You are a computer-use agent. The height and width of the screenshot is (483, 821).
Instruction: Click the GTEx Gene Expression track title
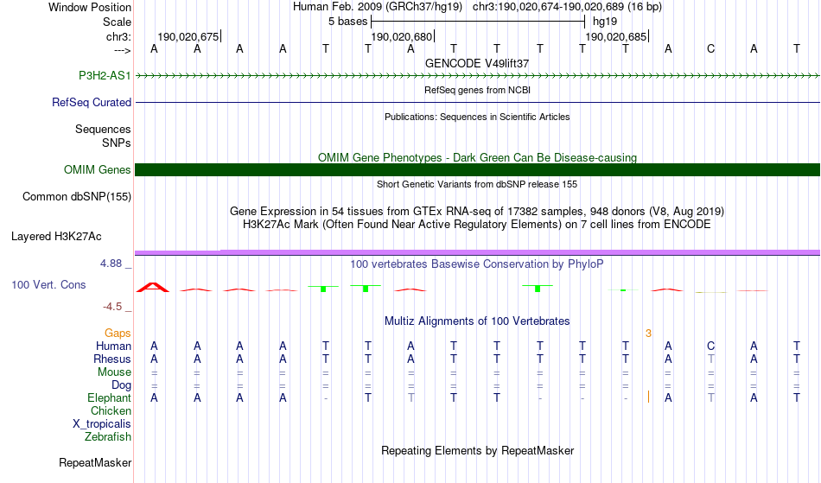point(477,212)
